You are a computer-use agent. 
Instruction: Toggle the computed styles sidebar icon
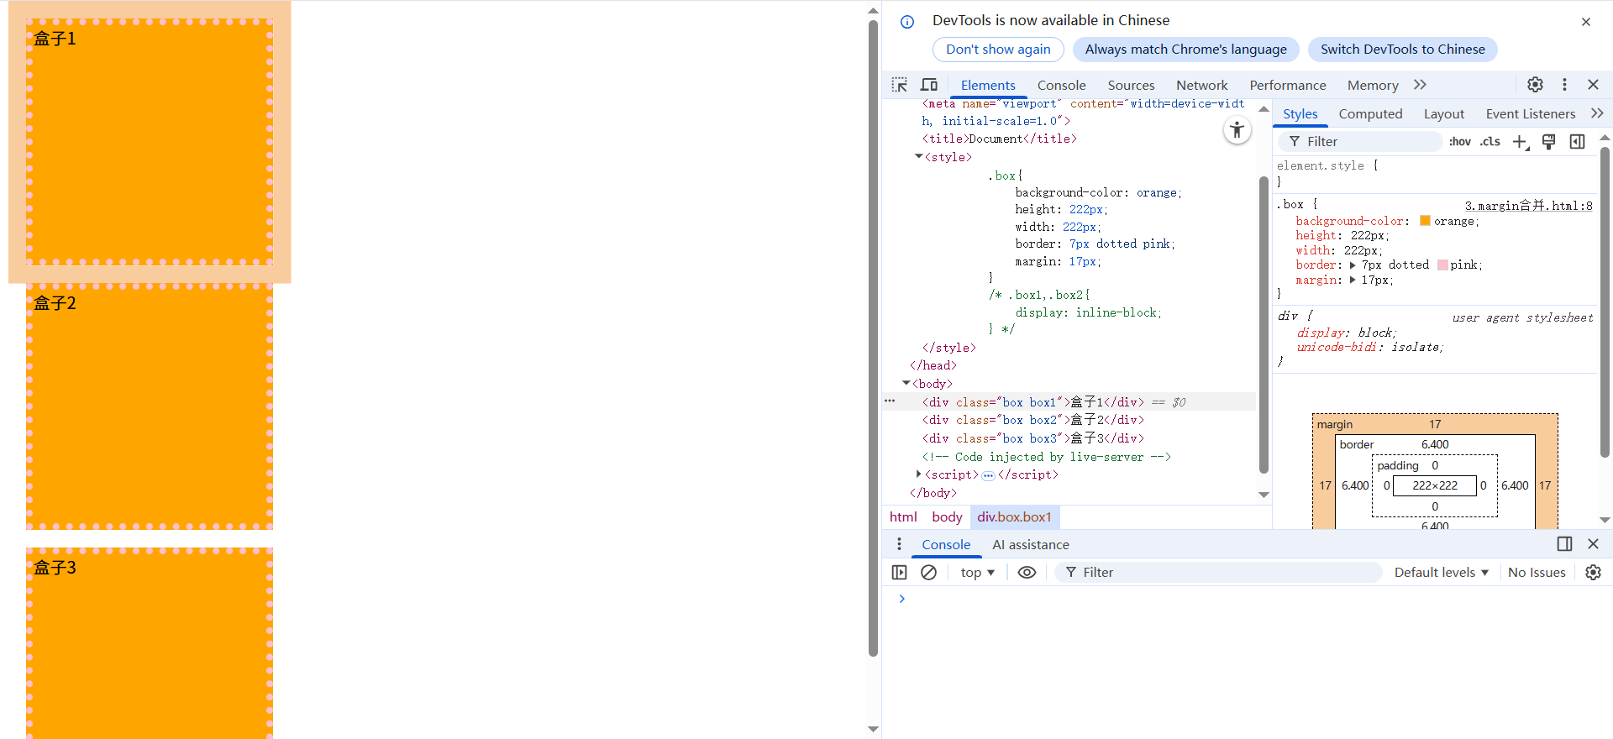(x=1578, y=142)
